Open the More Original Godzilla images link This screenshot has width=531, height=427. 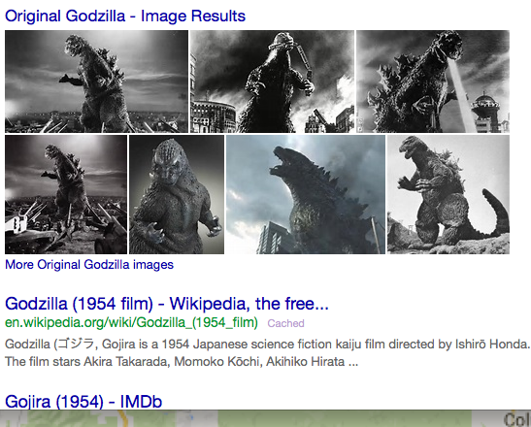tap(89, 265)
